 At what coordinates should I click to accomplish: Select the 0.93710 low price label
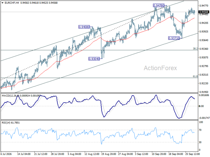pyautogui.click(x=174, y=38)
